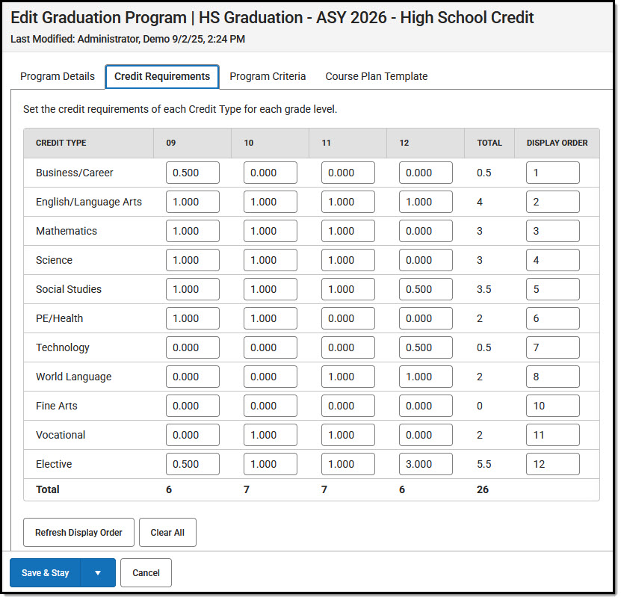Edit Social Studies grade 10 credit field
The width and height of the screenshot is (621, 600).
tap(270, 288)
